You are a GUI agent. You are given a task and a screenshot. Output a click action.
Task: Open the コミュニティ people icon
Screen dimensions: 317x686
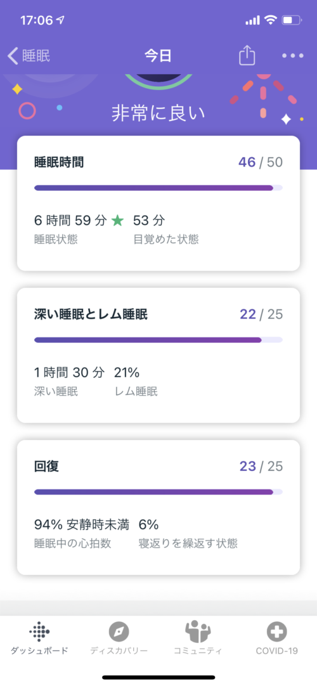coord(198,631)
